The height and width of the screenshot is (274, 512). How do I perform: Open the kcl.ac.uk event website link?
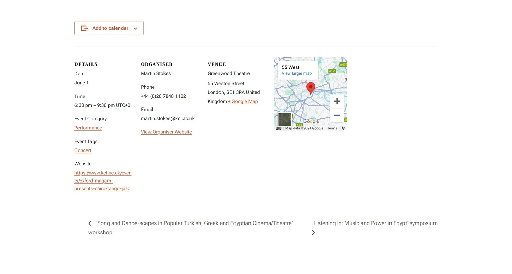tap(103, 181)
